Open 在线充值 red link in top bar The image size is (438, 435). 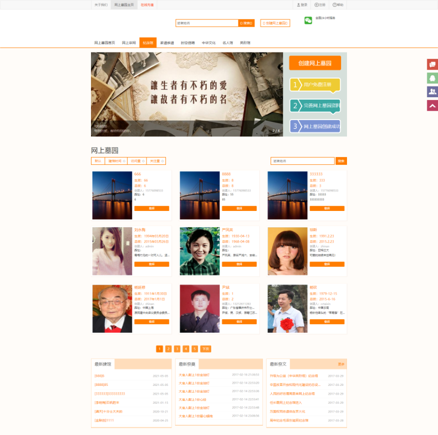(147, 5)
